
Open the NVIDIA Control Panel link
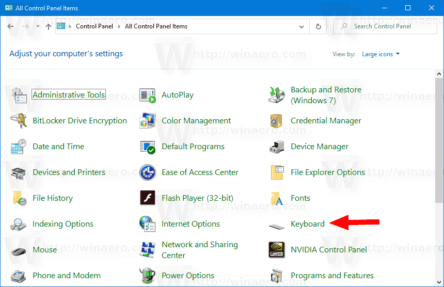coord(329,250)
